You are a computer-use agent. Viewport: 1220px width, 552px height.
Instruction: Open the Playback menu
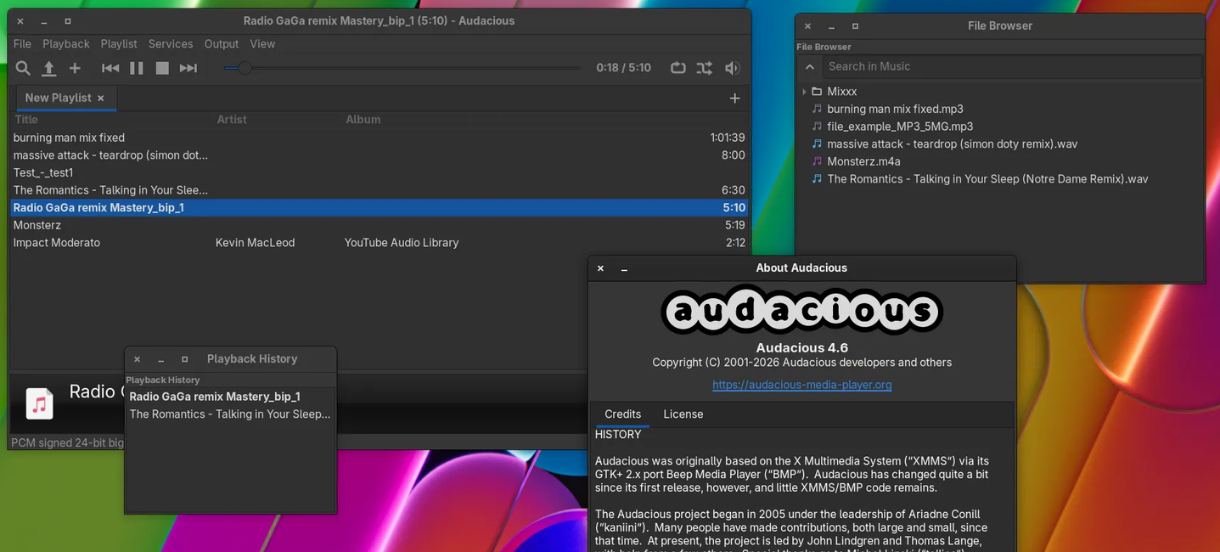tap(66, 44)
